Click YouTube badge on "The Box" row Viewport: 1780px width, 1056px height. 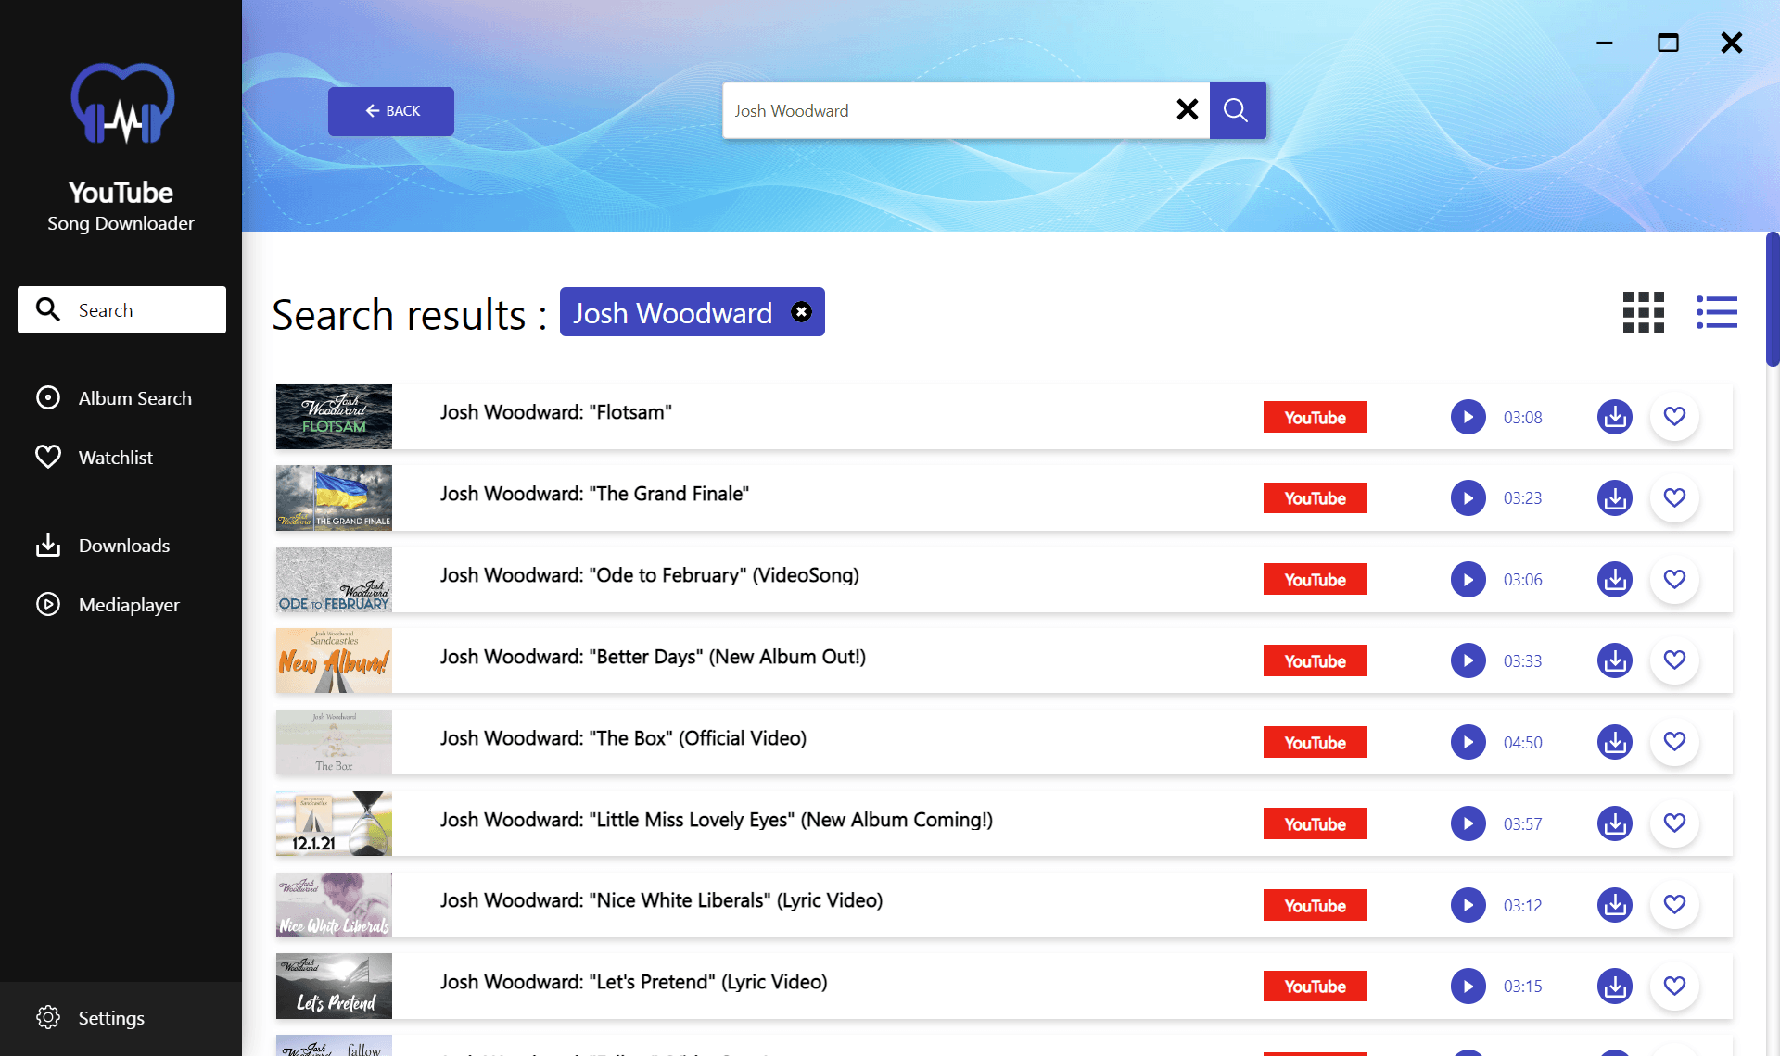(x=1315, y=743)
